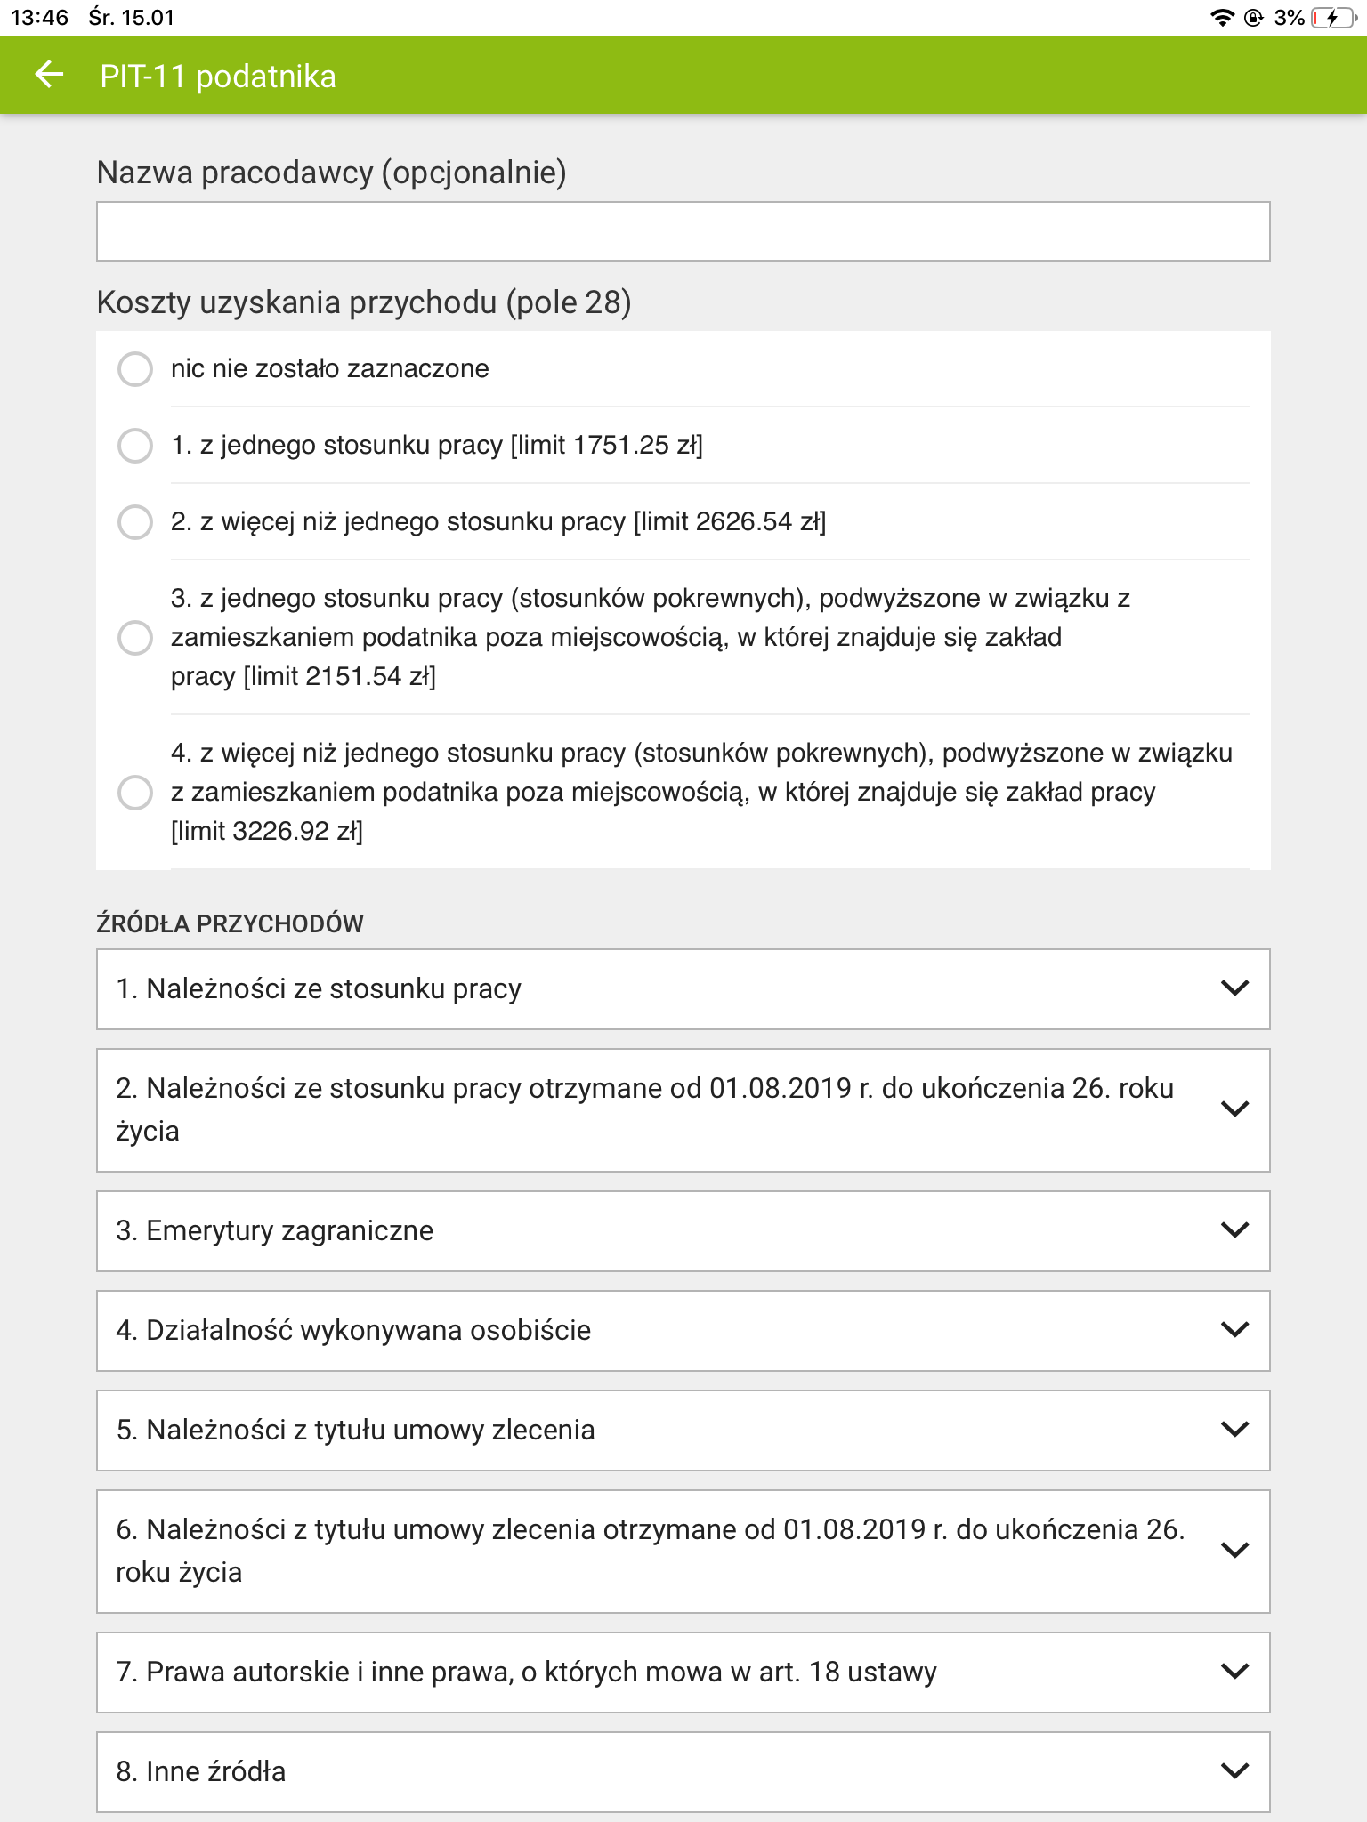Expand '1. Należności ze stosunku pracy'
The height and width of the screenshot is (1822, 1367).
(x=1234, y=988)
